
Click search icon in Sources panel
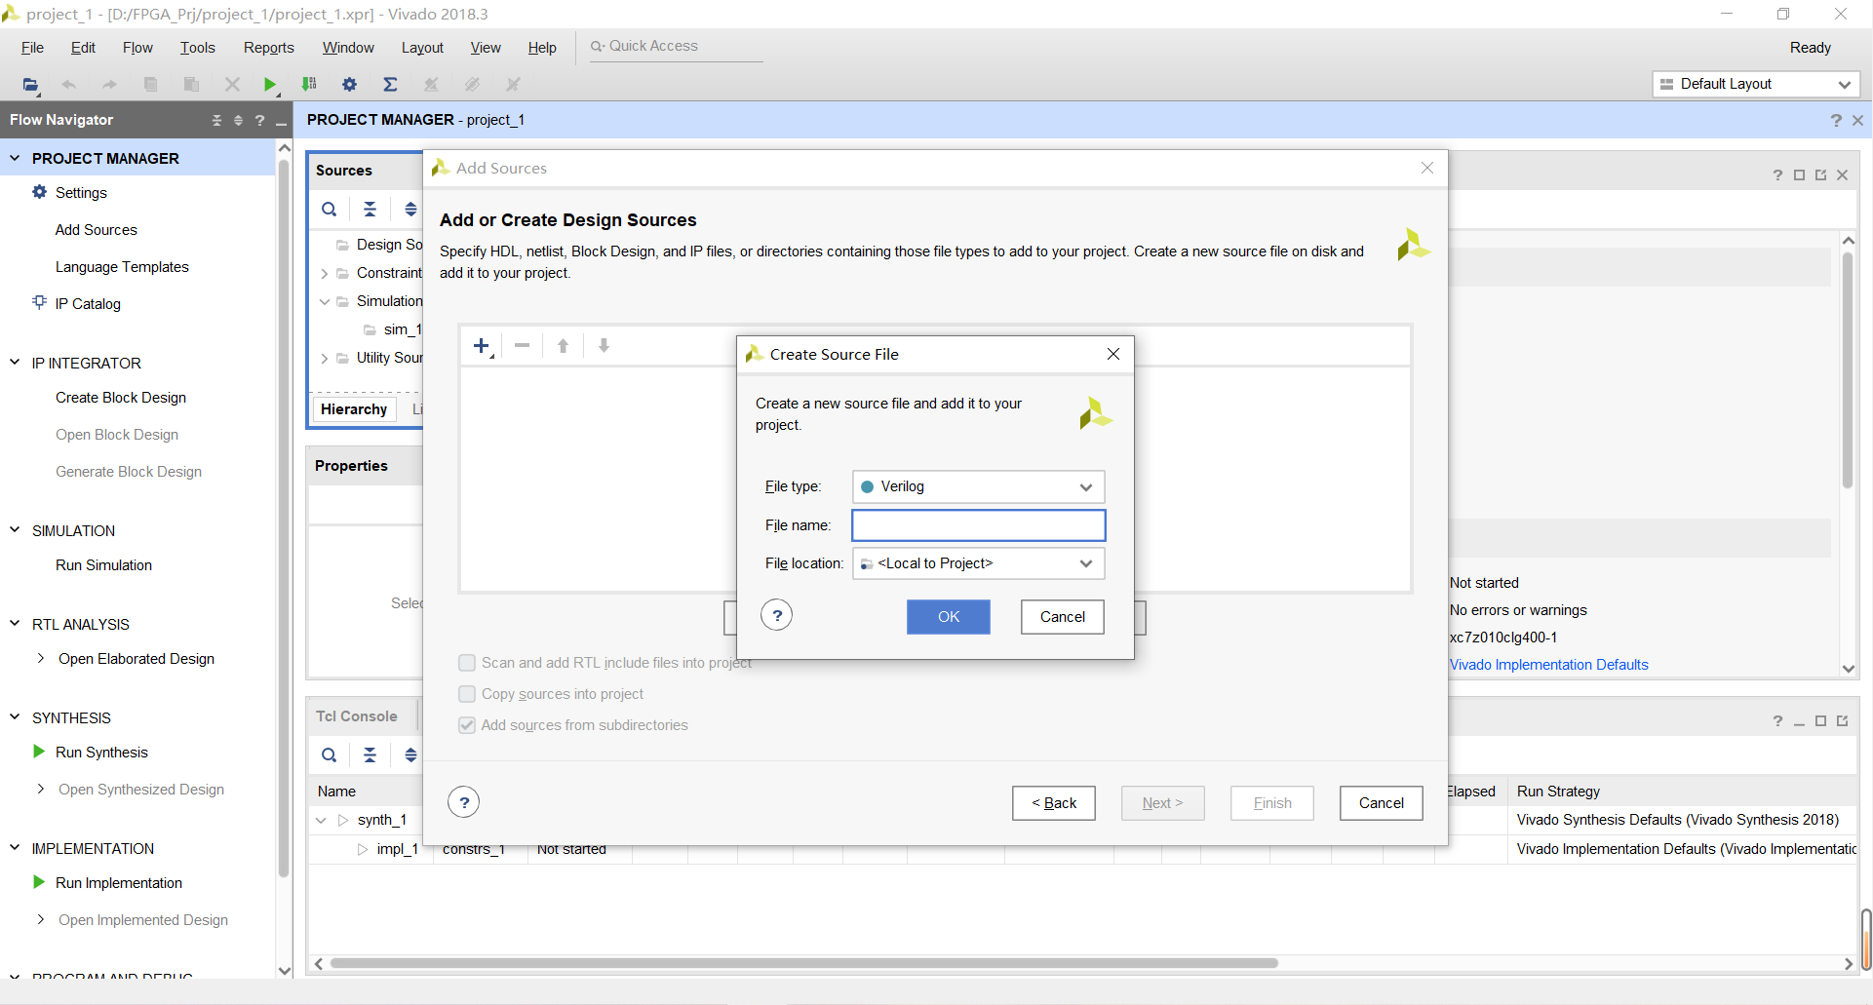[330, 209]
